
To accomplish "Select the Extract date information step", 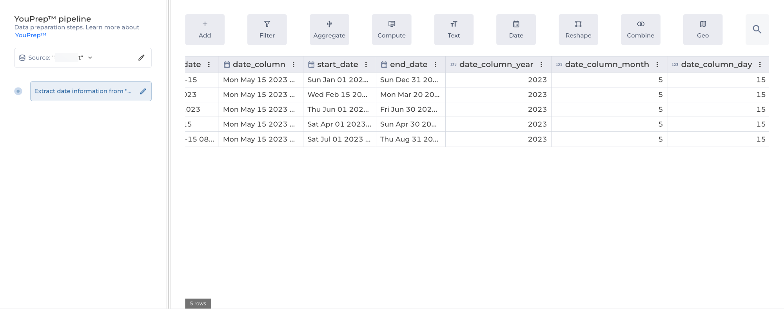I will pos(83,91).
